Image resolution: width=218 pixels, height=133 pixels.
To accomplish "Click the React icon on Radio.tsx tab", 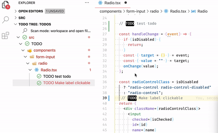I will tap(100, 3).
